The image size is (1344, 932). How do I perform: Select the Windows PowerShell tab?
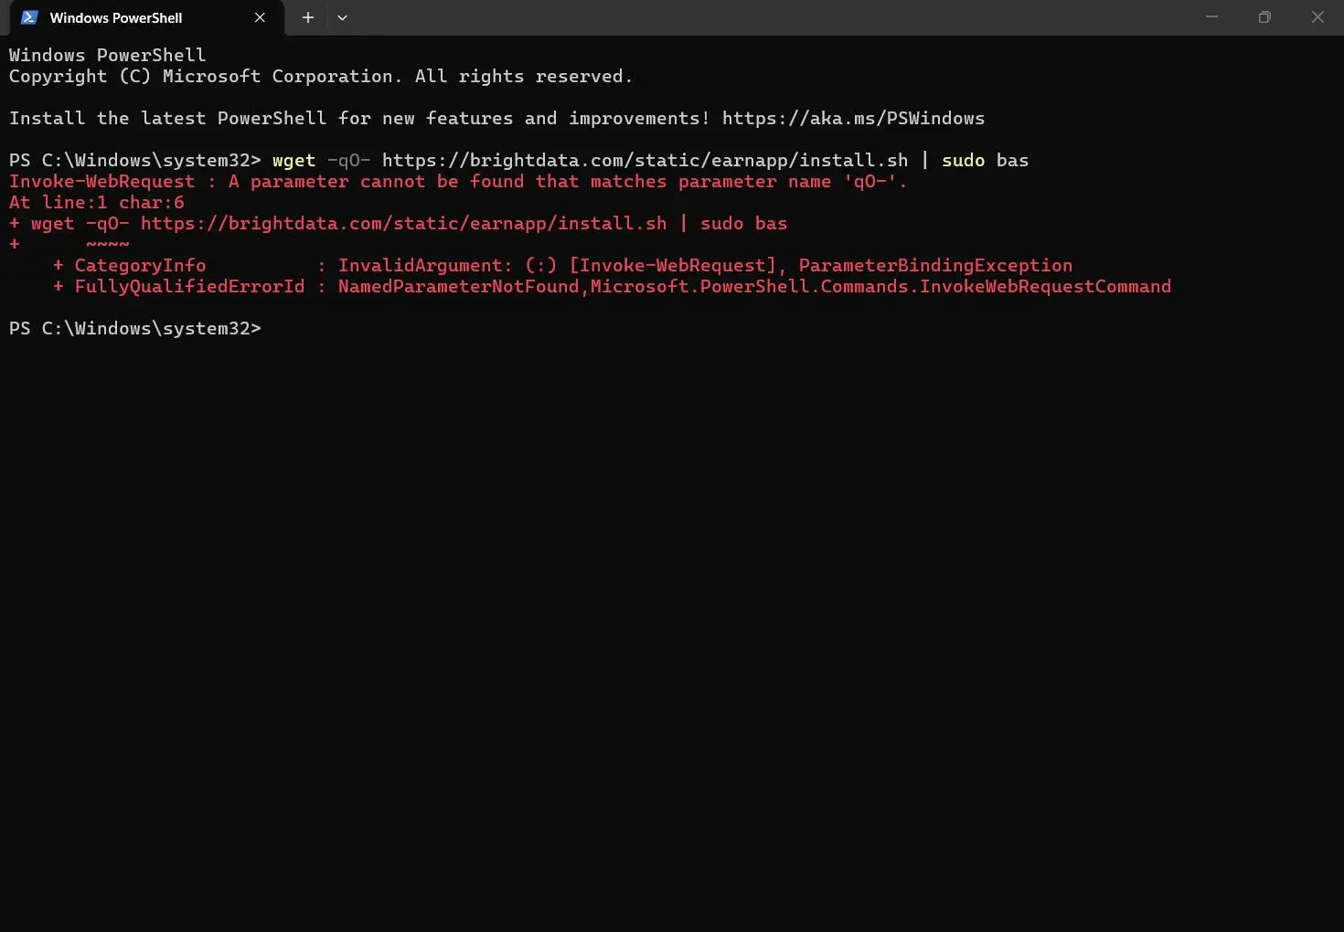pos(146,18)
